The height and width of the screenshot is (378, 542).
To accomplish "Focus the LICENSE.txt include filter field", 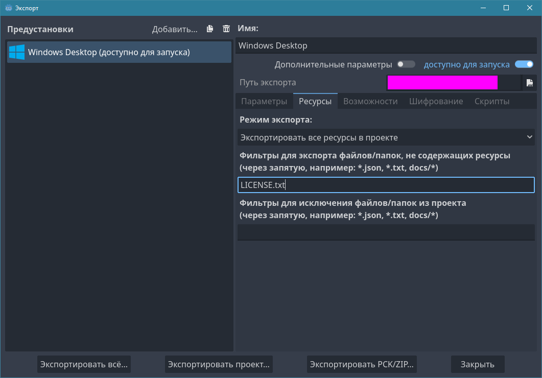I will coord(386,185).
